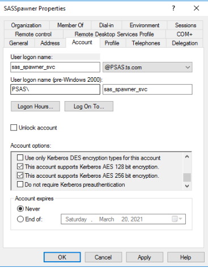208x268 pixels.
Task: Click the Saturday March 20, 2021 date field
Action: (123, 219)
